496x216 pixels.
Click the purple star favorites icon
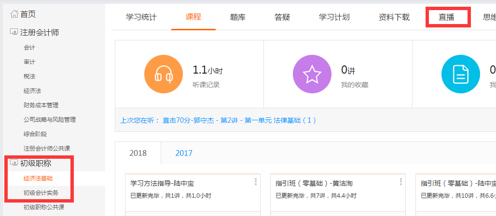[x=312, y=74]
